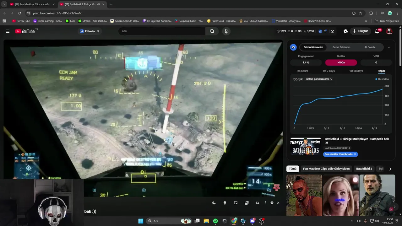Viewport: 402px width, 226px height.
Task: Select the Battlefield 3 filter chip
Action: coord(364,169)
